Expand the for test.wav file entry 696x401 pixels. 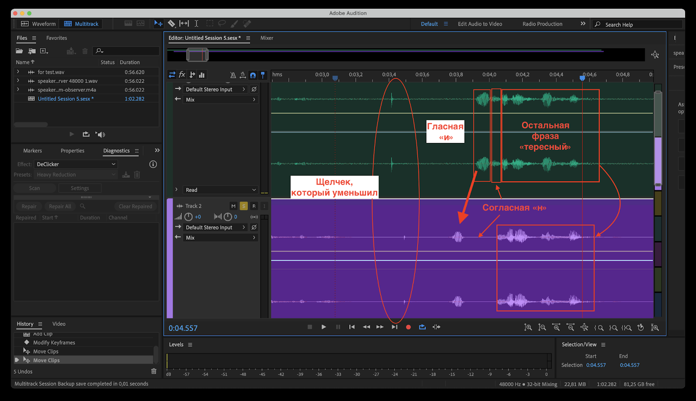tap(18, 72)
